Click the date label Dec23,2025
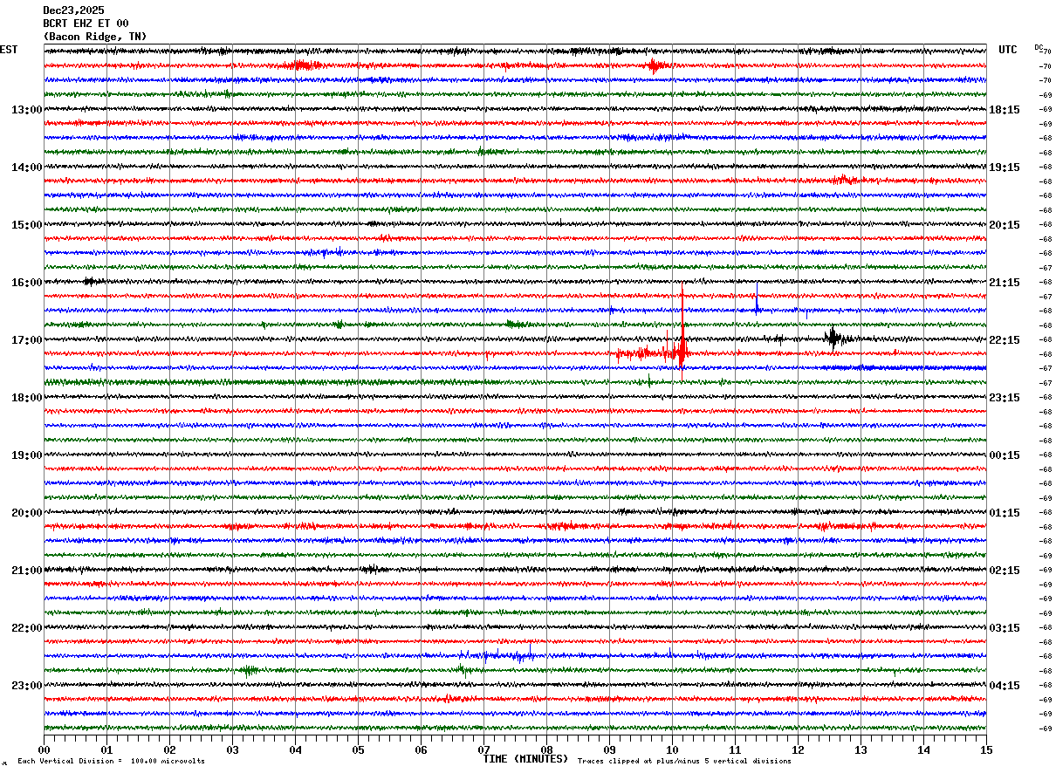This screenshot has width=1056, height=773. (x=73, y=10)
